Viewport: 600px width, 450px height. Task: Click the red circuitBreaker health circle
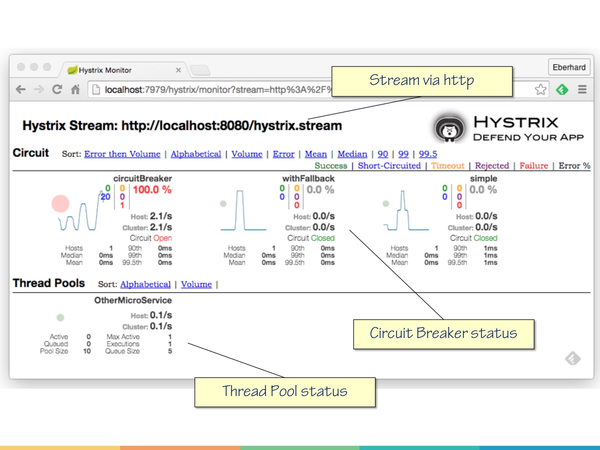[x=60, y=204]
